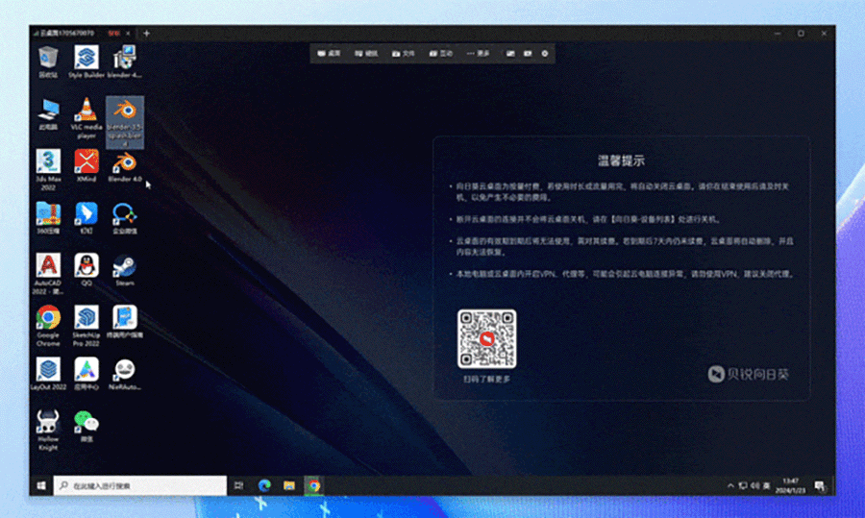The height and width of the screenshot is (518, 865).
Task: Click the Keyboard item in the remote toolbar
Action: pos(366,54)
